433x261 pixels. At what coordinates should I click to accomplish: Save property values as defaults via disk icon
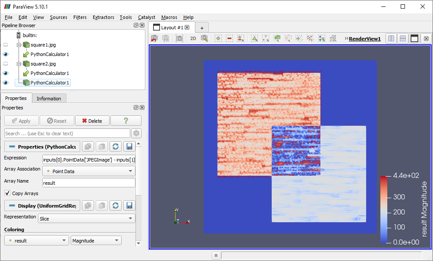click(129, 146)
